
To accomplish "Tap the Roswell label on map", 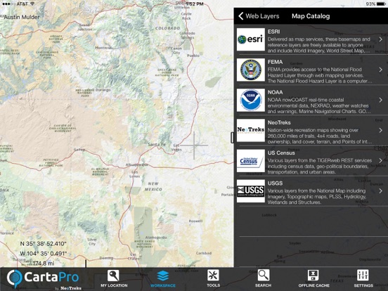I will (195, 221).
